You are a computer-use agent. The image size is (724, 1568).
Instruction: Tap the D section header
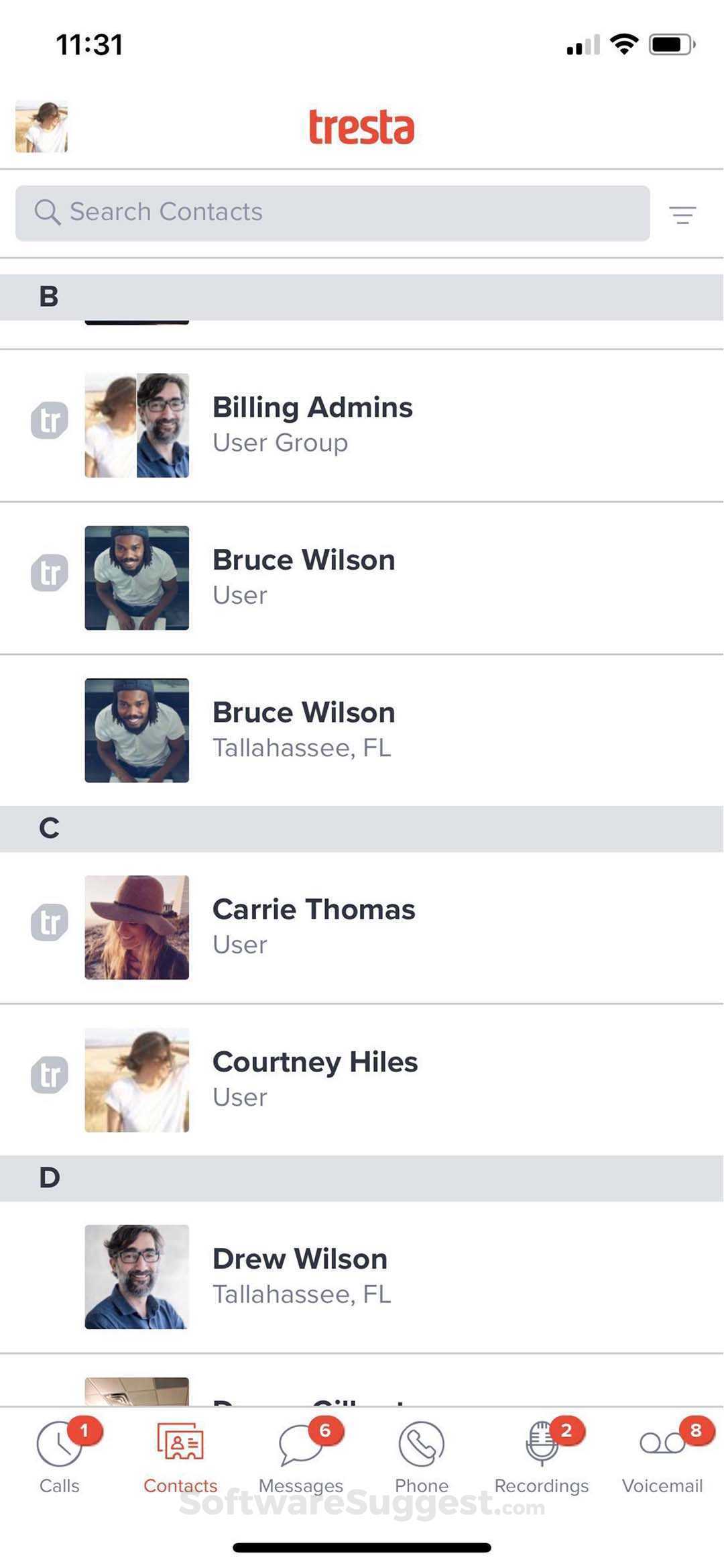click(362, 1178)
